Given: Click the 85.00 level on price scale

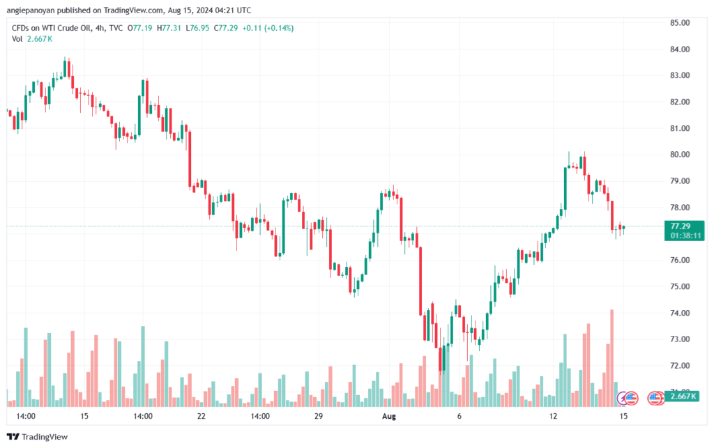Looking at the screenshot, I should (680, 23).
